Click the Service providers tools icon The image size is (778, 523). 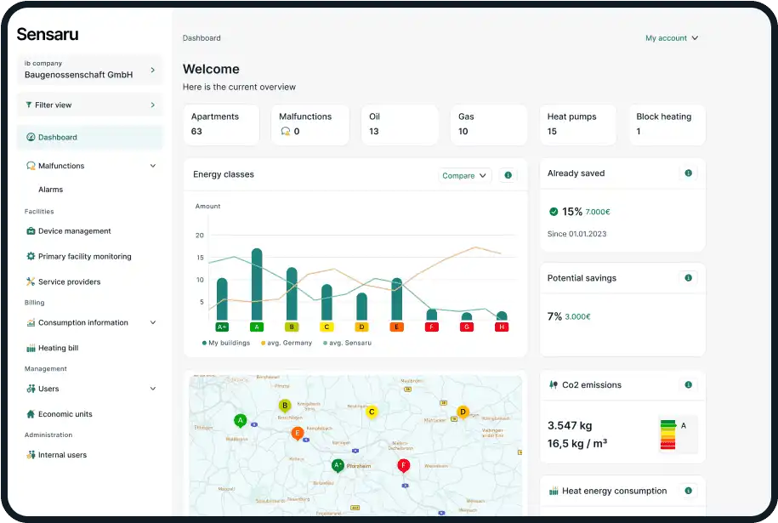[x=31, y=281]
